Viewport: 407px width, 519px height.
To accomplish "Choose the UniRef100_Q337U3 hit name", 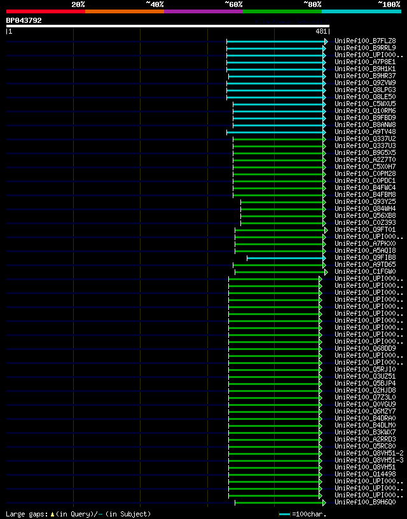I will (365, 145).
